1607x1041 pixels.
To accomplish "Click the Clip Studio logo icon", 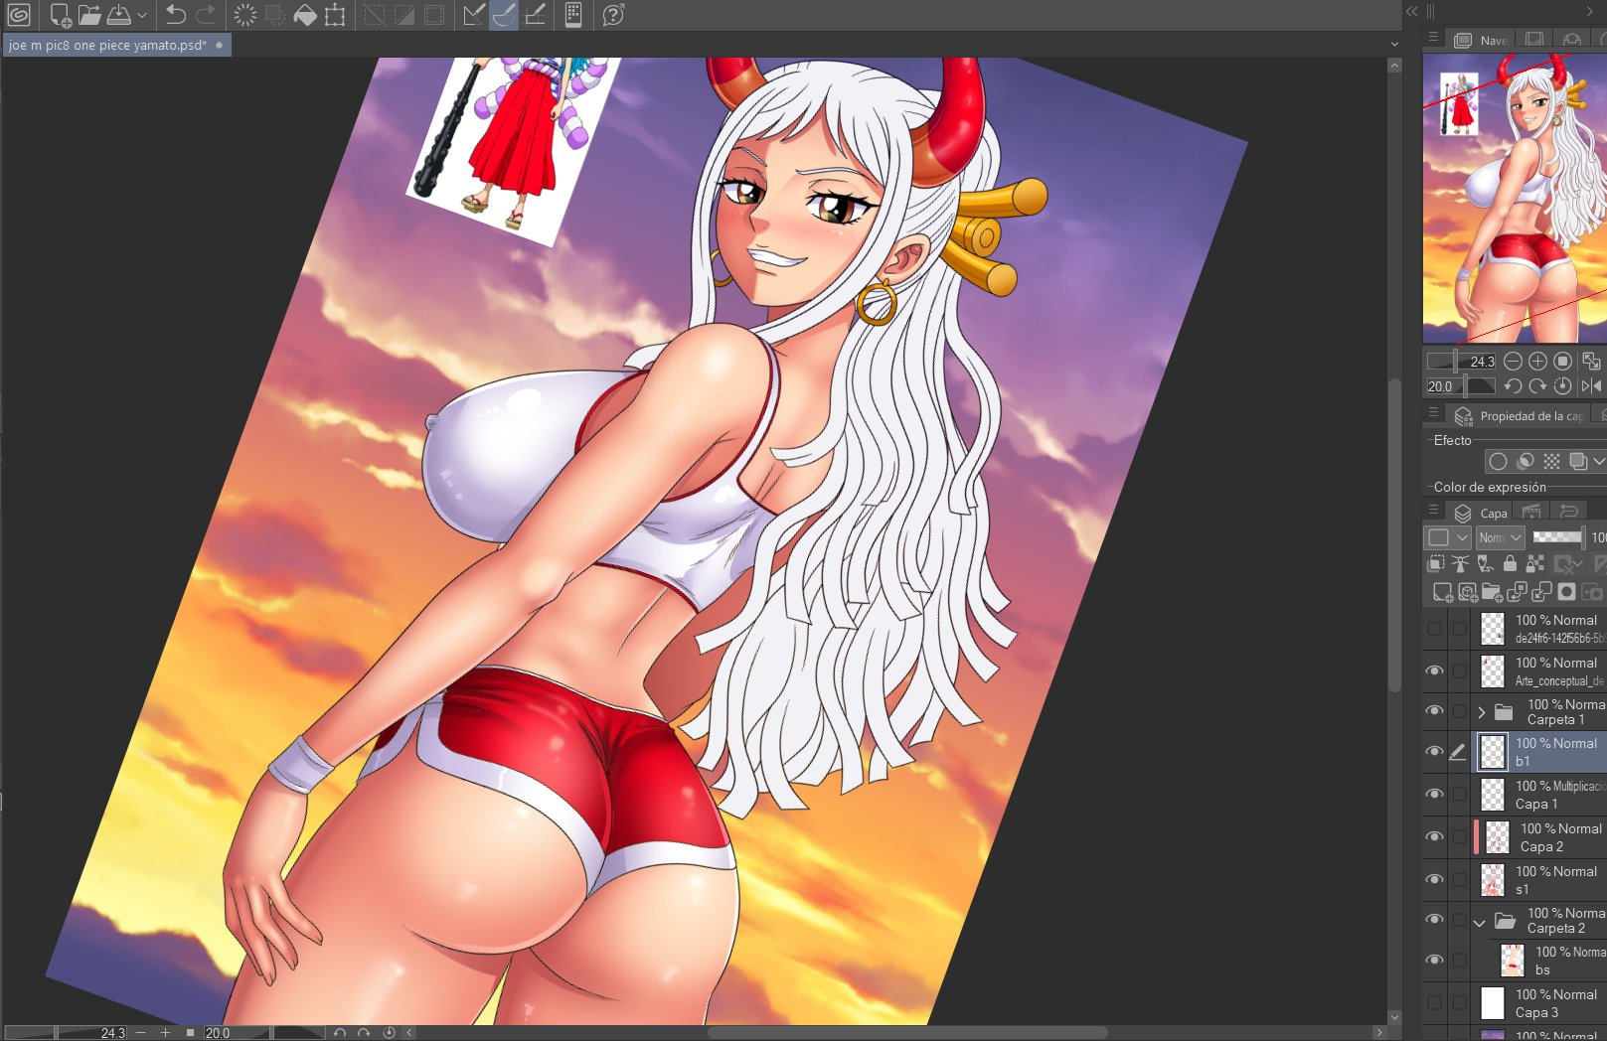I will pos(19,15).
